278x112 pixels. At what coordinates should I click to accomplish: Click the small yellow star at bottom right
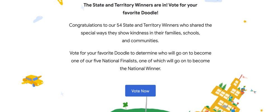(261, 110)
